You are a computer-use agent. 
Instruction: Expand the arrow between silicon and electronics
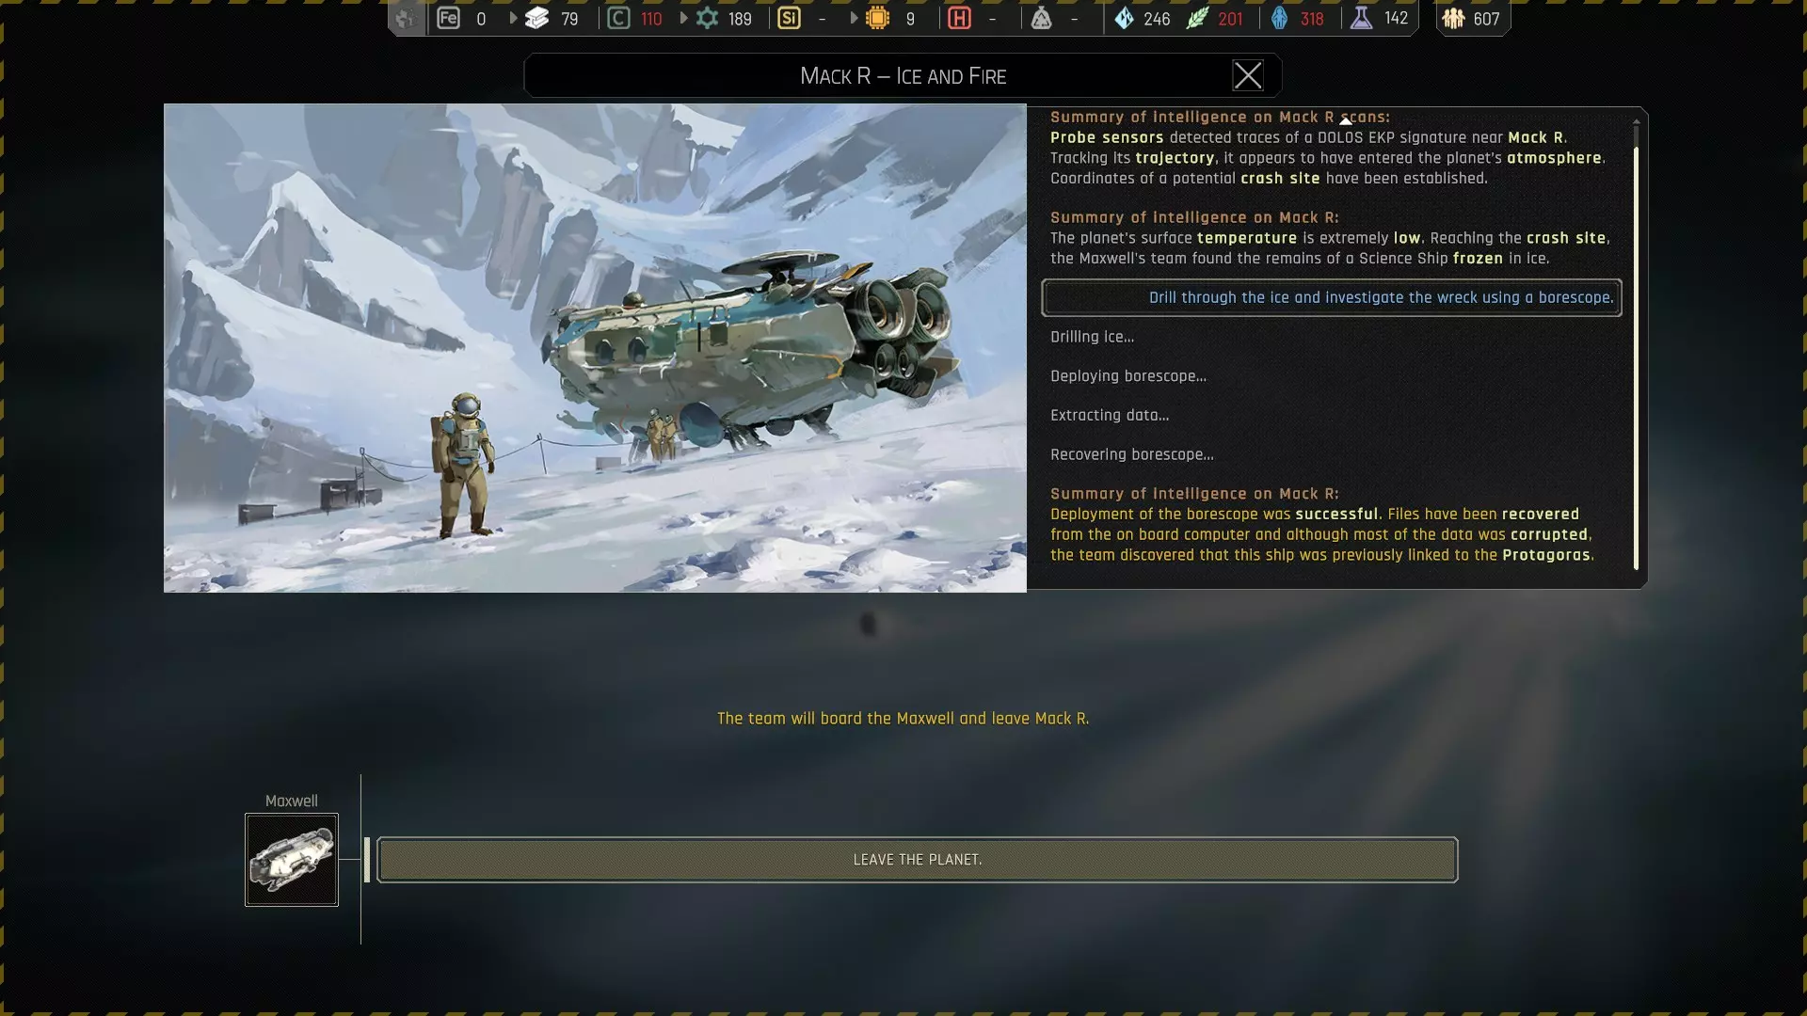click(854, 18)
